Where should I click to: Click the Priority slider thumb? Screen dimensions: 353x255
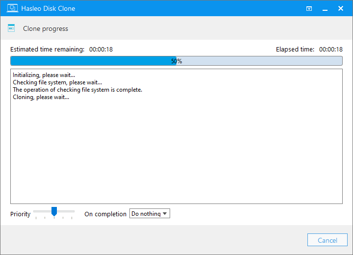click(54, 211)
